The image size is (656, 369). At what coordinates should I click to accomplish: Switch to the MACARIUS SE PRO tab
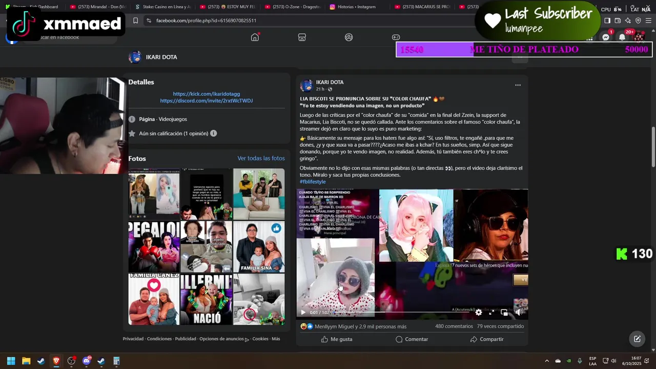click(422, 7)
